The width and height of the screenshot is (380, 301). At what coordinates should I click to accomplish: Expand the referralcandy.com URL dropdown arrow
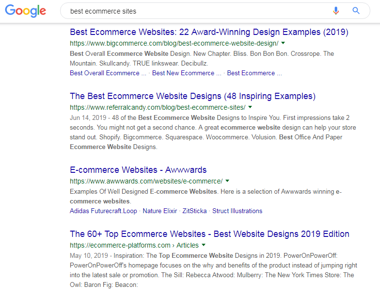pos(250,107)
